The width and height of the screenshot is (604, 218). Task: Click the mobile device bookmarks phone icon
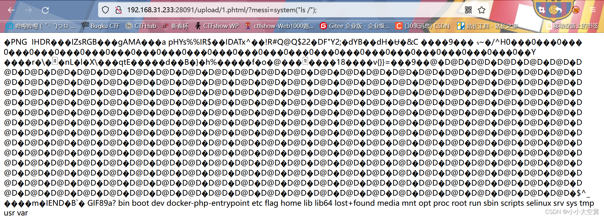(x=549, y=26)
